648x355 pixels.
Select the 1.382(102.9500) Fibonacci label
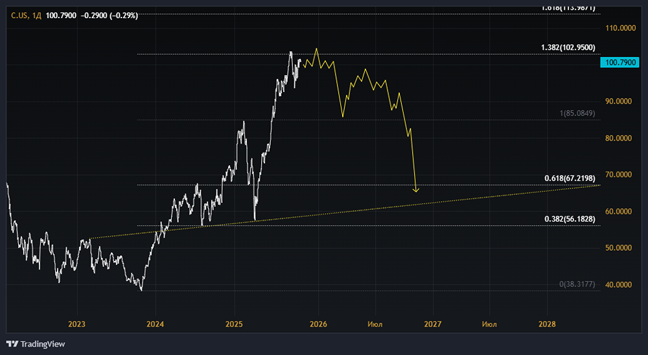point(568,47)
